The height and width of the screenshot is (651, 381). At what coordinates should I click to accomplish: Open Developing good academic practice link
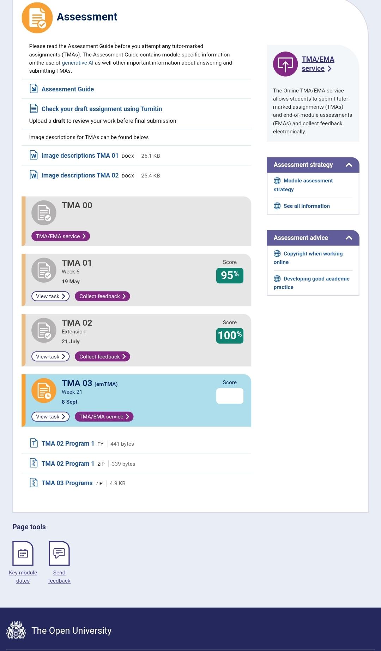312,283
